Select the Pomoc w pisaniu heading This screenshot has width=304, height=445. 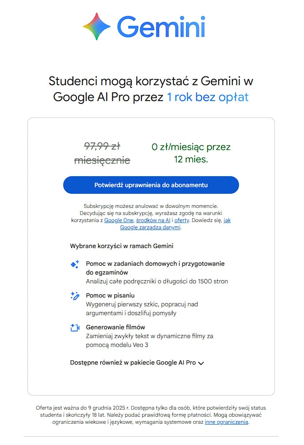[110, 295]
